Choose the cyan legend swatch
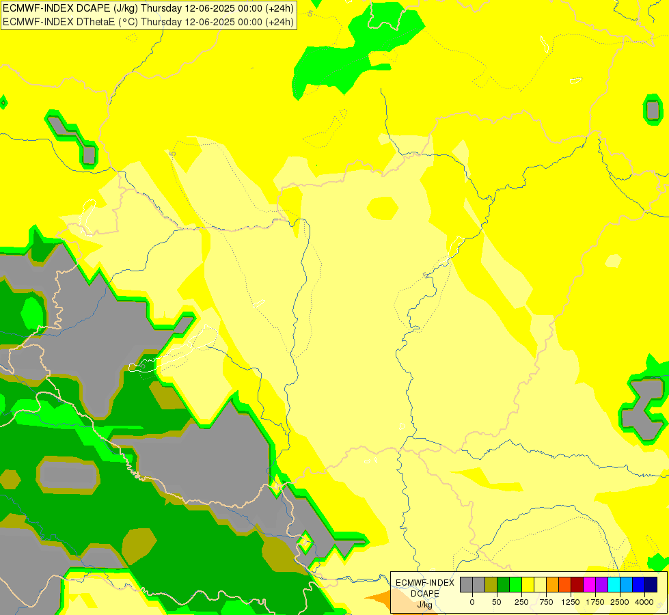Viewport: 669px width, 615px height. coord(614,584)
